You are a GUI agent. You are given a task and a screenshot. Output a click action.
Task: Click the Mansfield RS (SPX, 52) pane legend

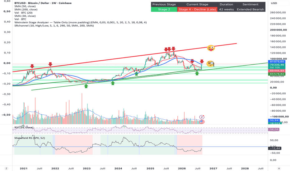click(30, 138)
